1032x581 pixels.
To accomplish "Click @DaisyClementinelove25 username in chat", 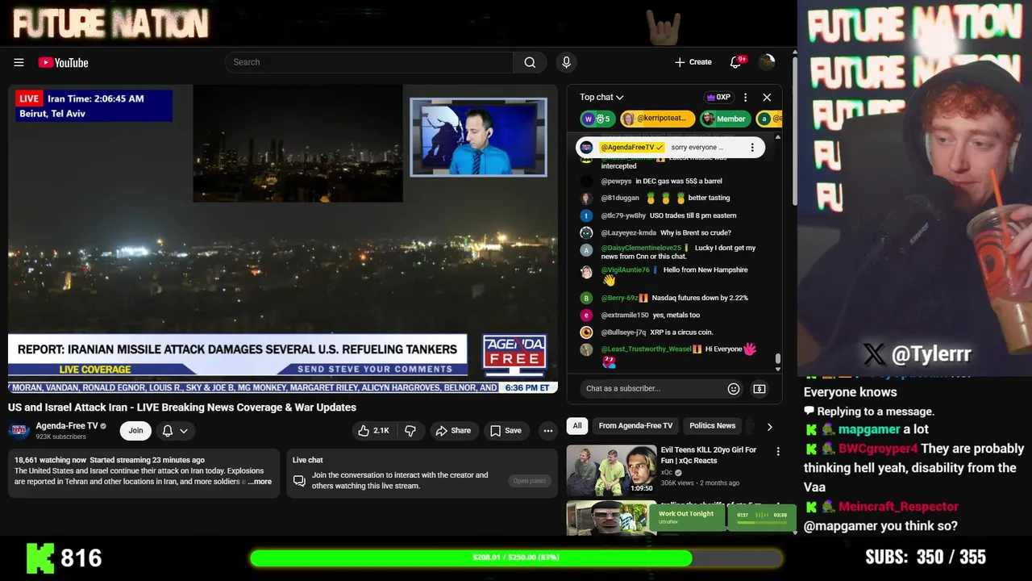I will coord(641,249).
